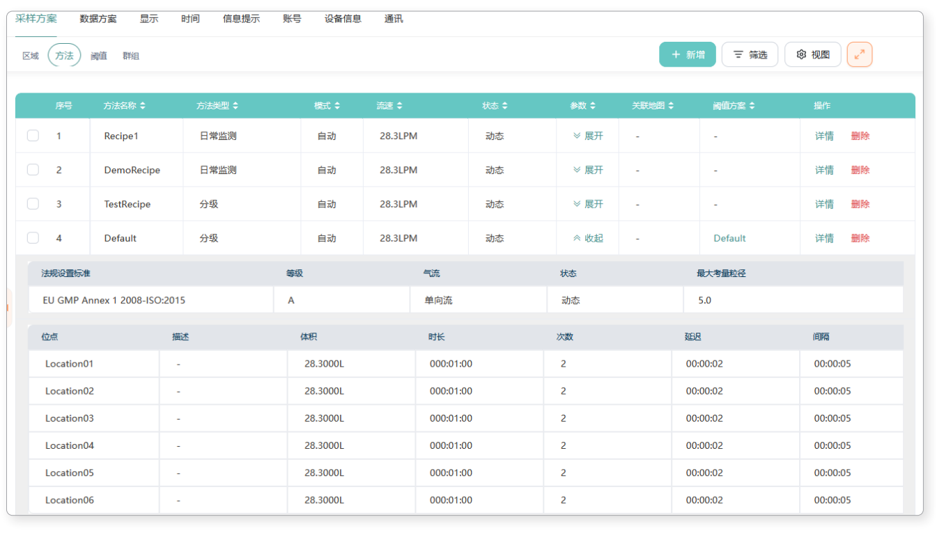
Task: Open 详情 for Recipe1
Action: 824,136
